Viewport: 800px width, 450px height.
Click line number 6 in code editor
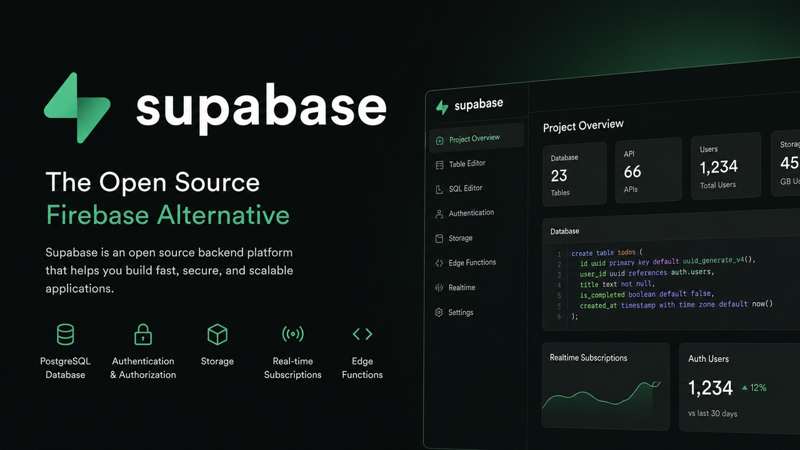click(559, 317)
